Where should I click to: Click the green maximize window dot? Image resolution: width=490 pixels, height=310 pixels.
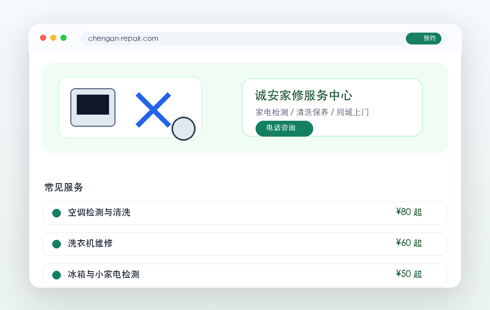pos(63,38)
